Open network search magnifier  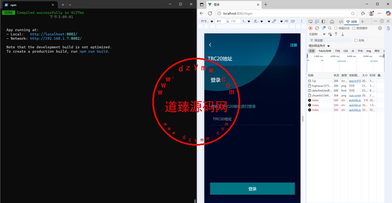(x=330, y=28)
